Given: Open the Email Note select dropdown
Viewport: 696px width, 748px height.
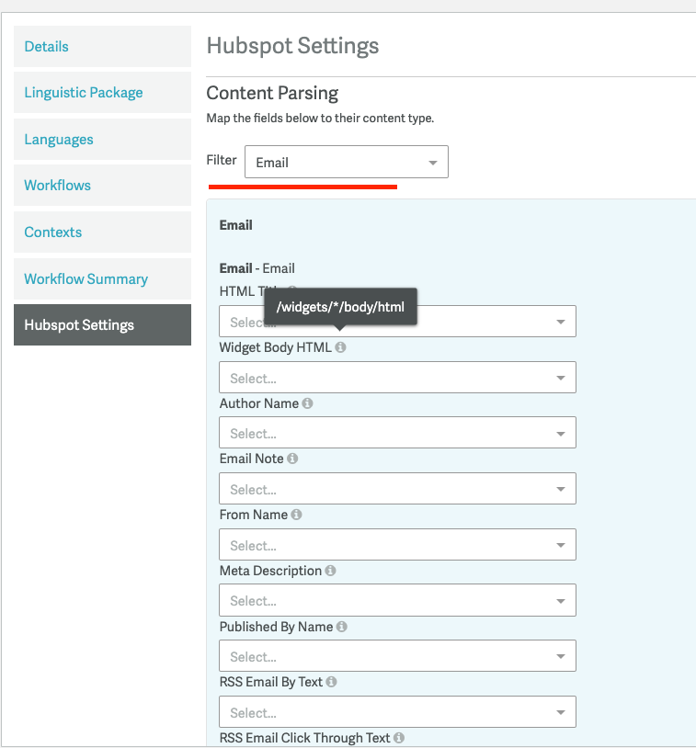Looking at the screenshot, I should (397, 489).
